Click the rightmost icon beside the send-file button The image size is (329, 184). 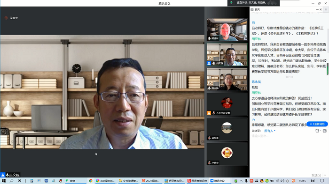(325, 131)
